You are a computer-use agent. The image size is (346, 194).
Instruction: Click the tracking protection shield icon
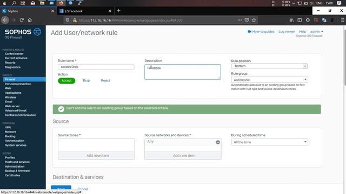[67, 20]
